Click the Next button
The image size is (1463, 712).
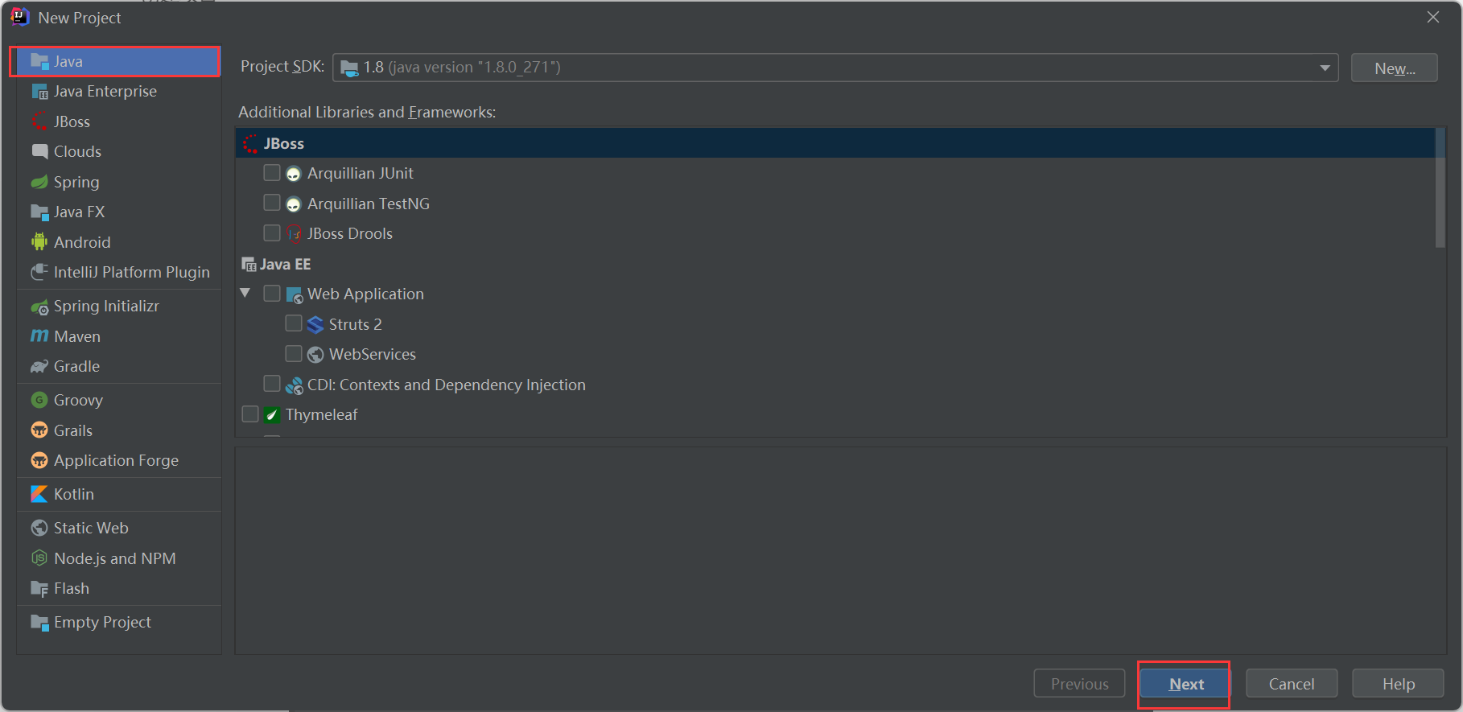click(x=1185, y=684)
